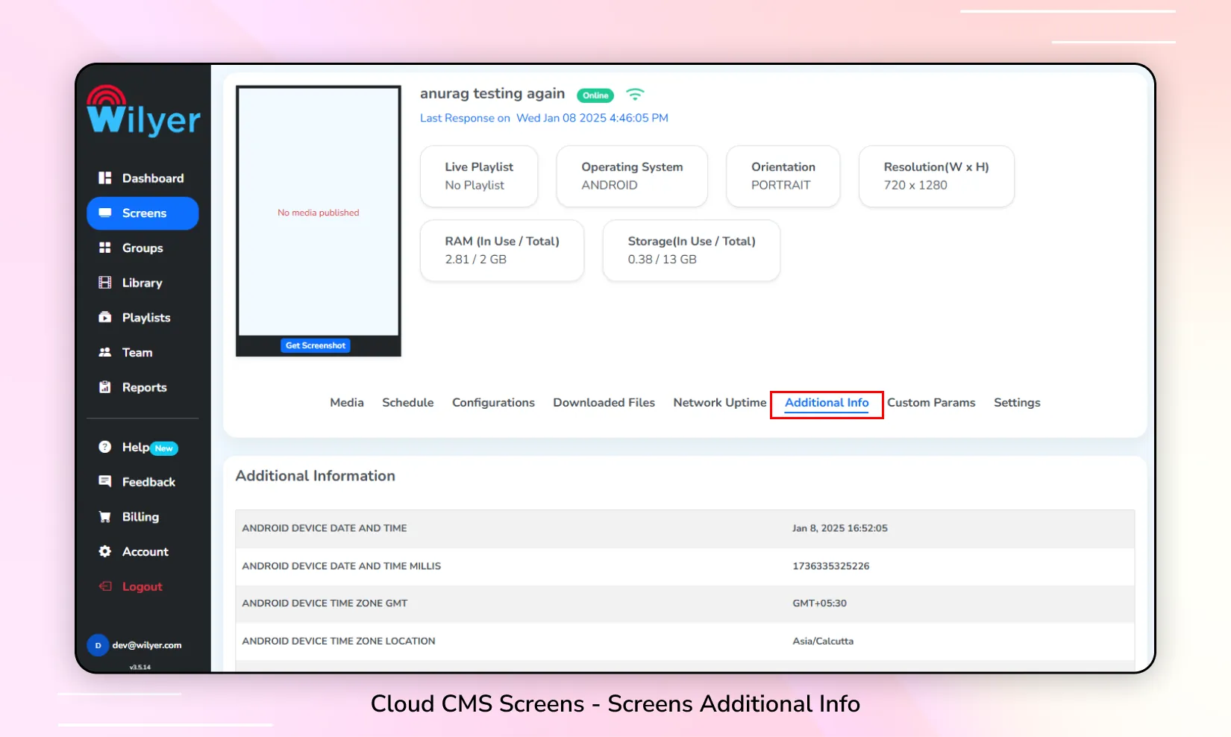Click the Groups squares icon
This screenshot has width=1231, height=737.
point(105,248)
